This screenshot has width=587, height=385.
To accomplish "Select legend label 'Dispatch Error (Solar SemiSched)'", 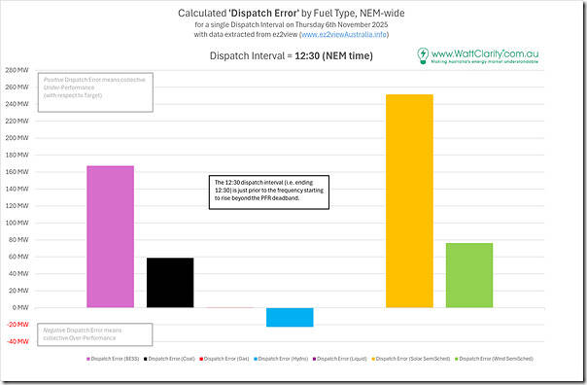I will [x=413, y=359].
